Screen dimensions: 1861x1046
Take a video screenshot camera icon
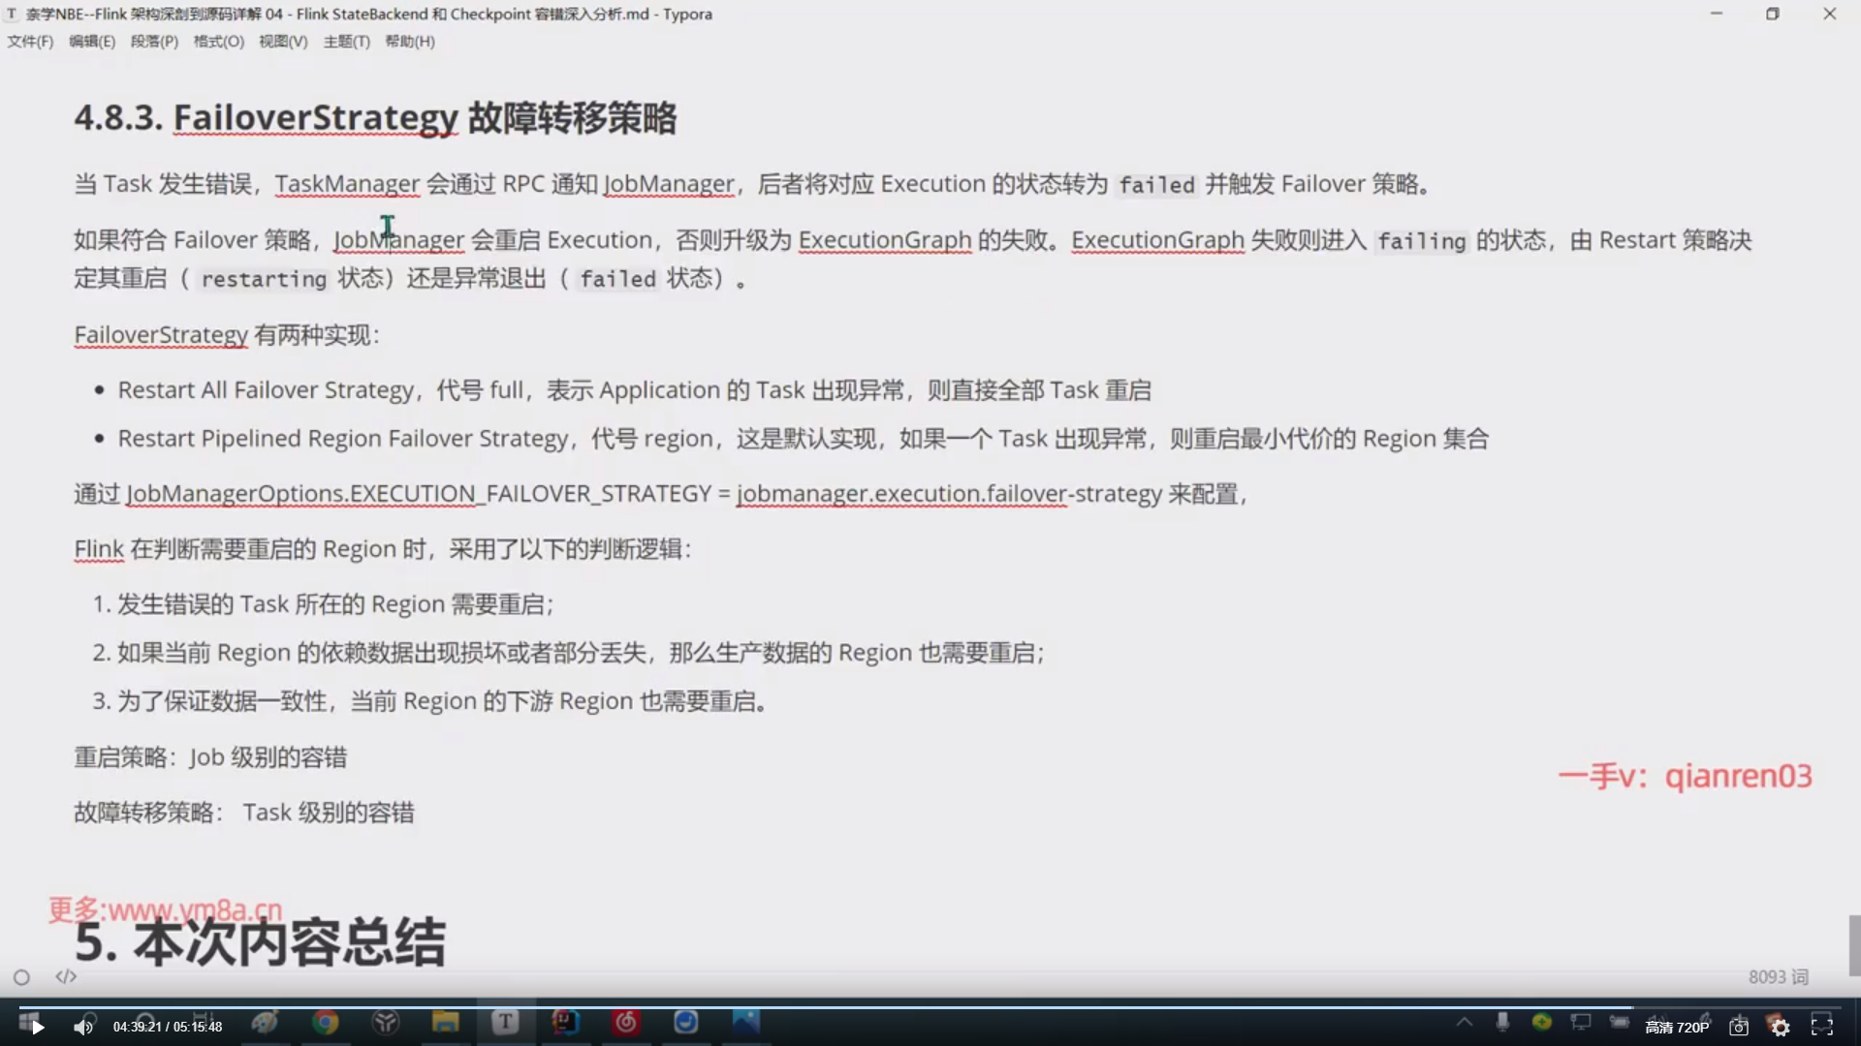[1739, 1027]
